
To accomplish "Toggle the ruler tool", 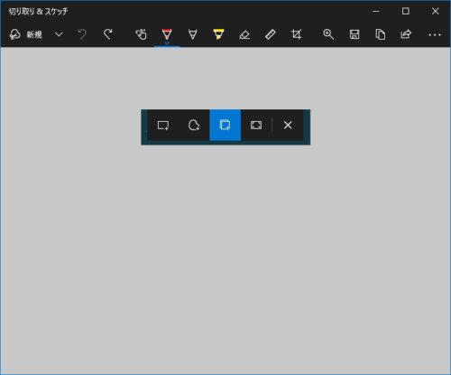I will pyautogui.click(x=271, y=34).
